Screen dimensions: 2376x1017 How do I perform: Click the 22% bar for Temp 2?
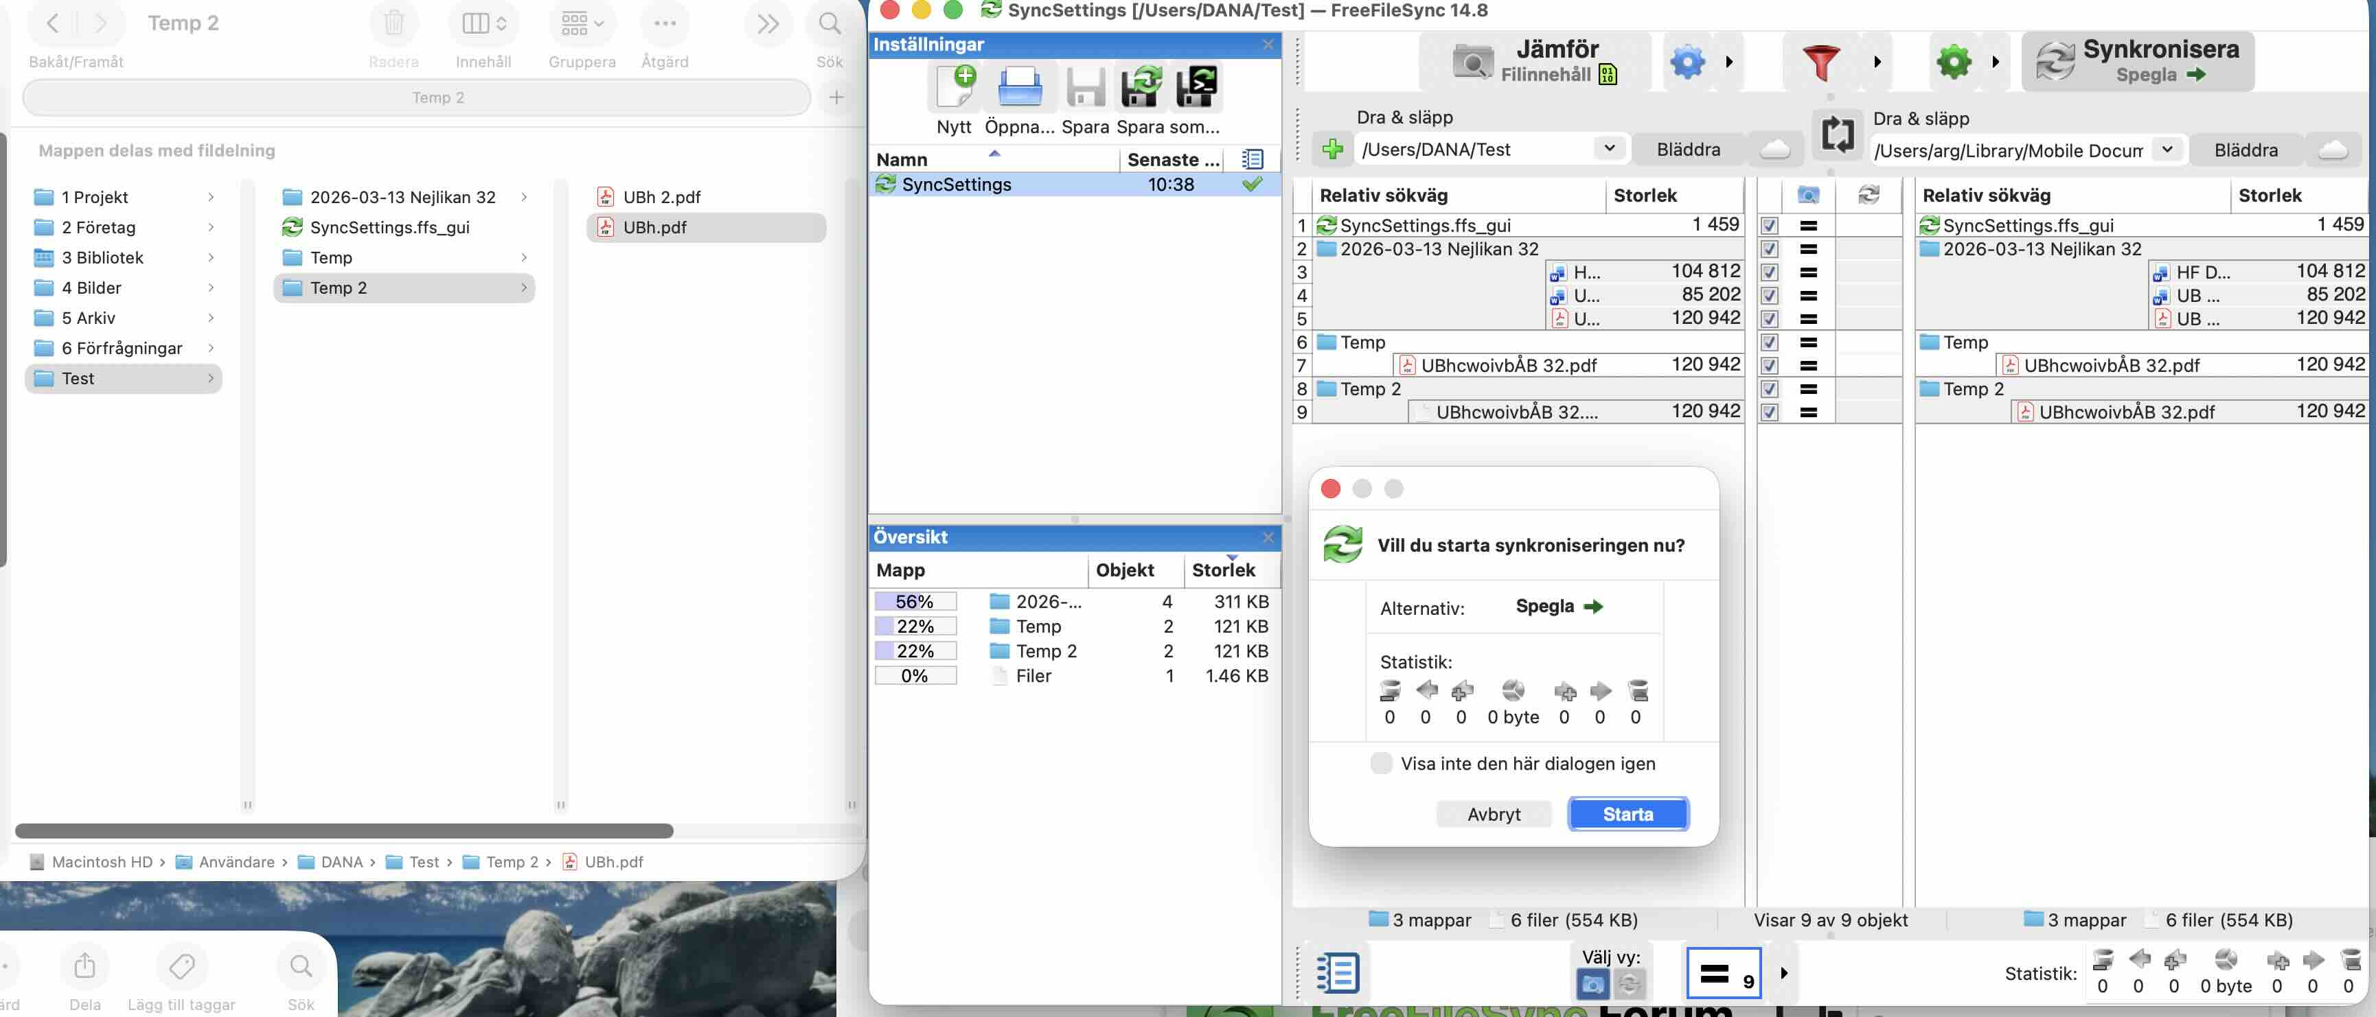pos(915,651)
